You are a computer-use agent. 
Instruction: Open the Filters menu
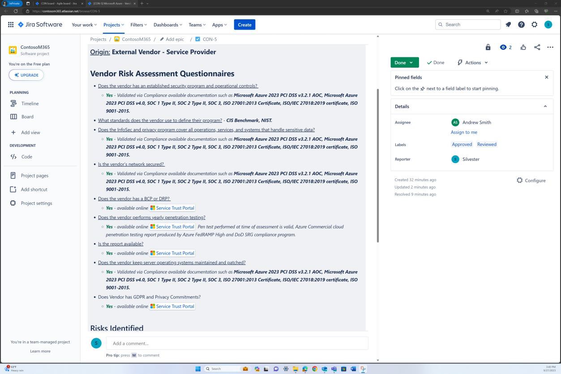[138, 25]
